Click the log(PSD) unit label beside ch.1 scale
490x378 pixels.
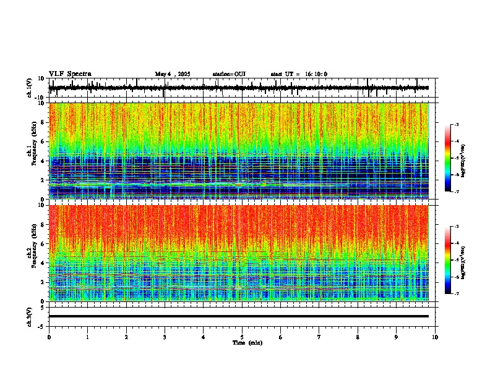[x=463, y=161]
